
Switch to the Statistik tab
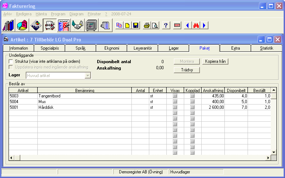[x=266, y=48]
